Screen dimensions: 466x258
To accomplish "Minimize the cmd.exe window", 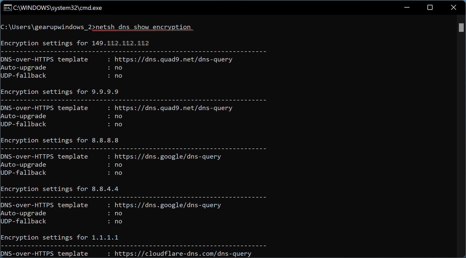I will (407, 8).
